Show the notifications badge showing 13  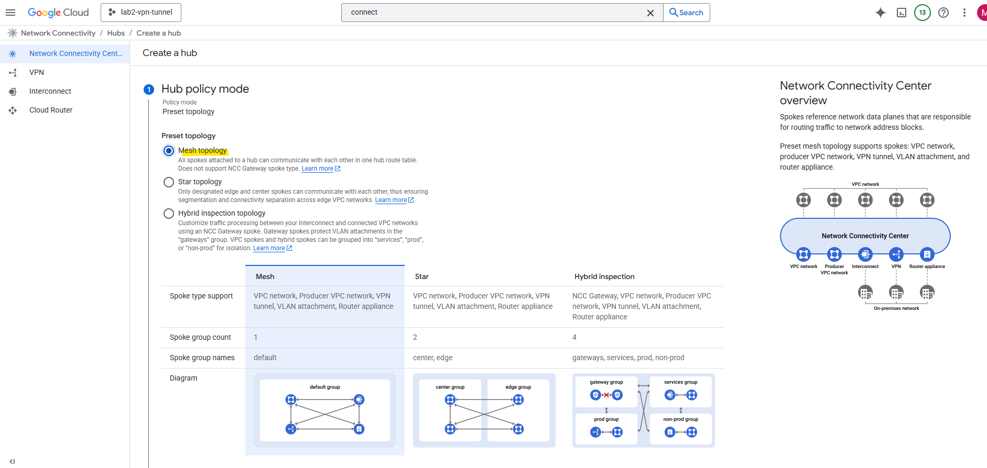(923, 13)
